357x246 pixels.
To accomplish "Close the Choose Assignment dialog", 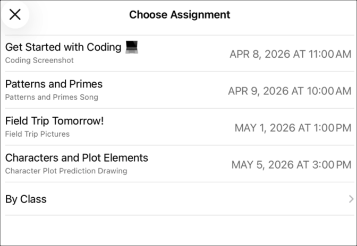I will click(x=15, y=14).
